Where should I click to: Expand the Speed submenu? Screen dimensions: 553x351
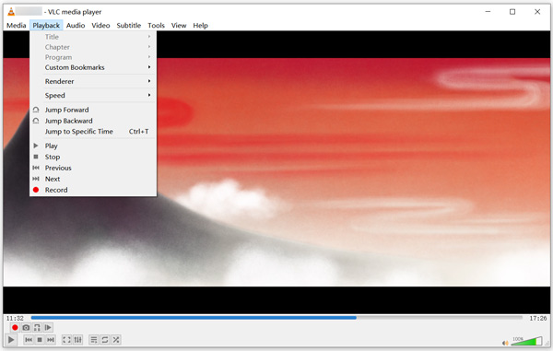click(x=93, y=96)
